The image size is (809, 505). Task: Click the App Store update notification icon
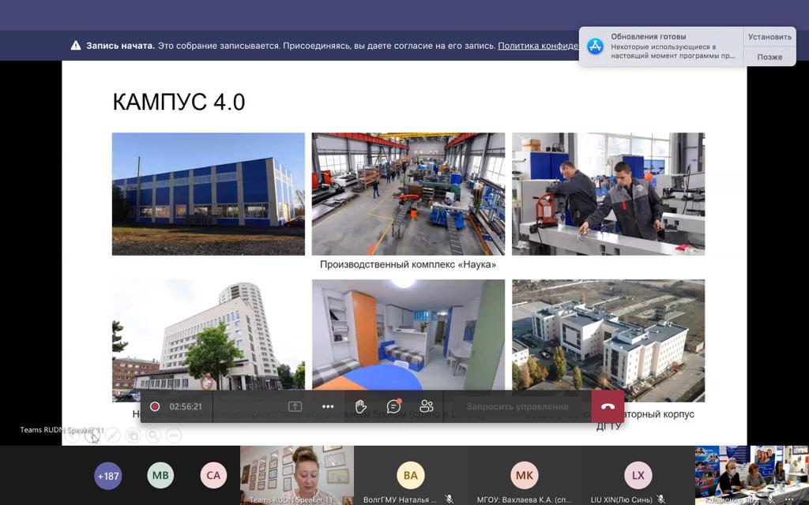[596, 47]
